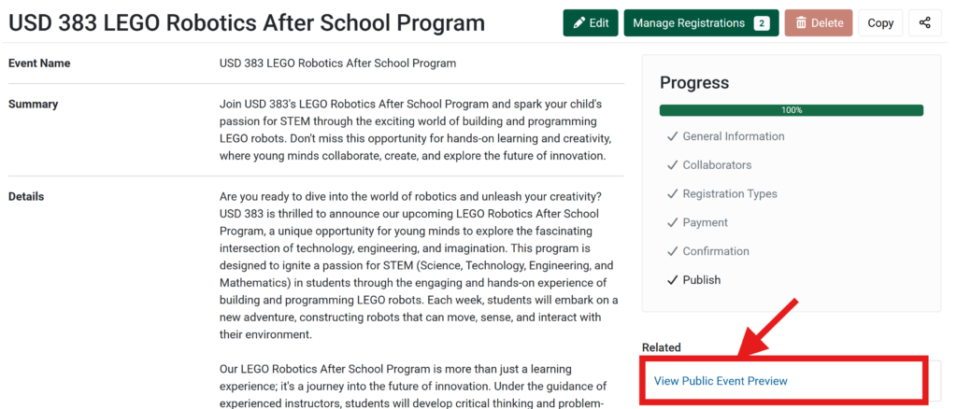Click the trash icon on Delete
The image size is (957, 409).
click(x=801, y=23)
